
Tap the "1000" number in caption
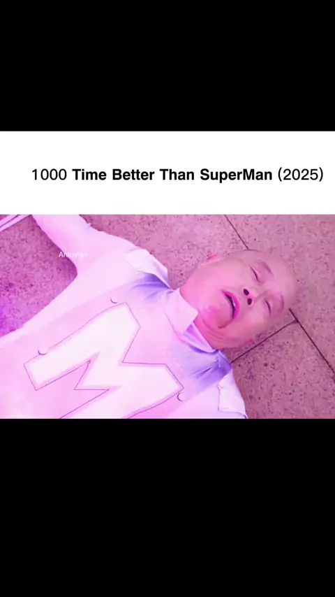49,175
